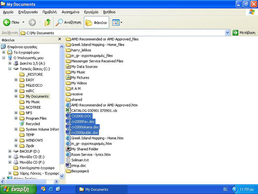
Task: Open the Views dropdown arrow
Action: pyautogui.click(x=121, y=22)
